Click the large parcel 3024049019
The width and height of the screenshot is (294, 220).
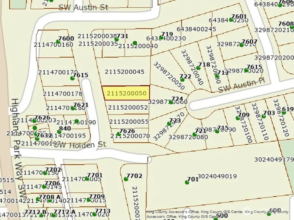tap(217, 176)
